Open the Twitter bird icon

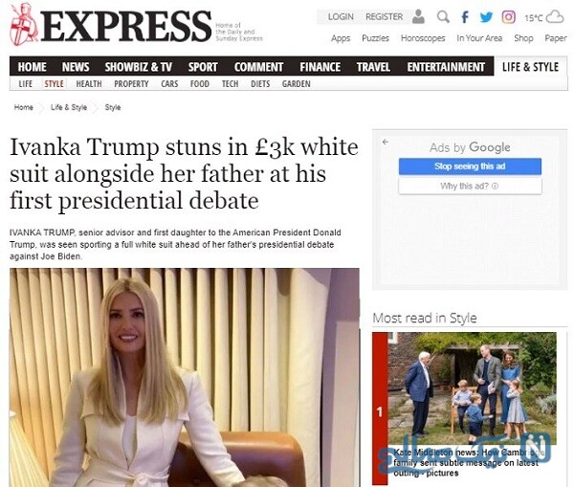(x=486, y=17)
